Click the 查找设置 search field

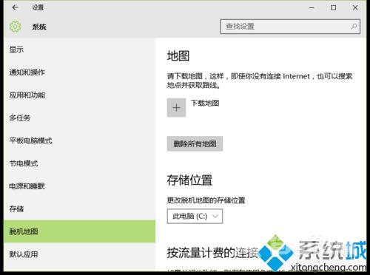[x=290, y=27]
